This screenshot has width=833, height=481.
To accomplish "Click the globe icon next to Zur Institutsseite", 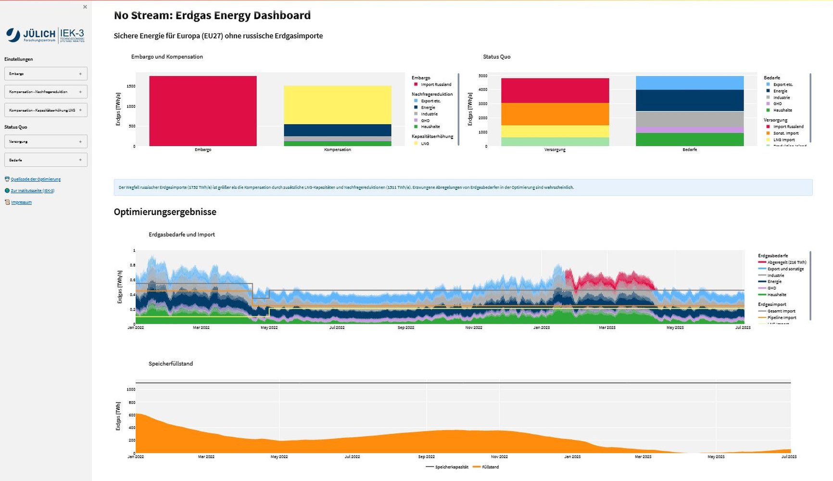I will [7, 190].
